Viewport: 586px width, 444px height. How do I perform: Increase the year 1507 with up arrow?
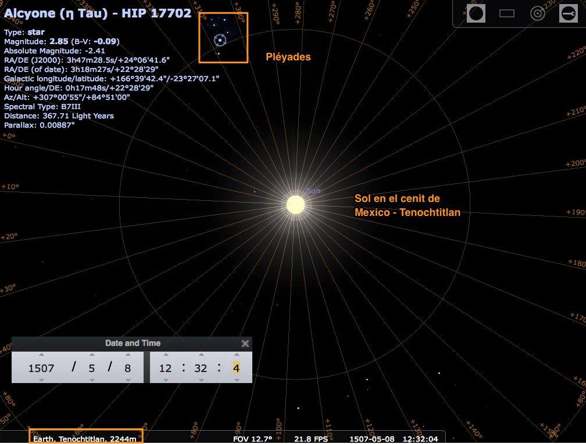(x=41, y=355)
